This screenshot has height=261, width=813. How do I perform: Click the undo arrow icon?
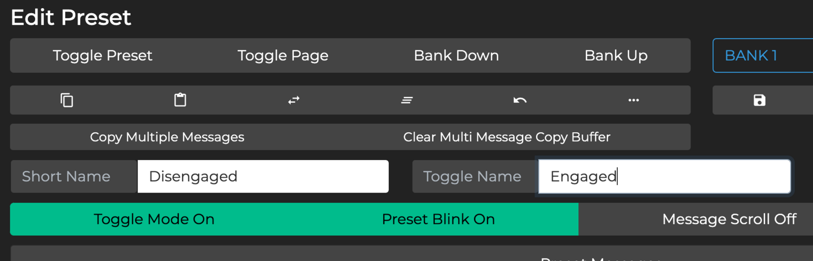point(520,100)
